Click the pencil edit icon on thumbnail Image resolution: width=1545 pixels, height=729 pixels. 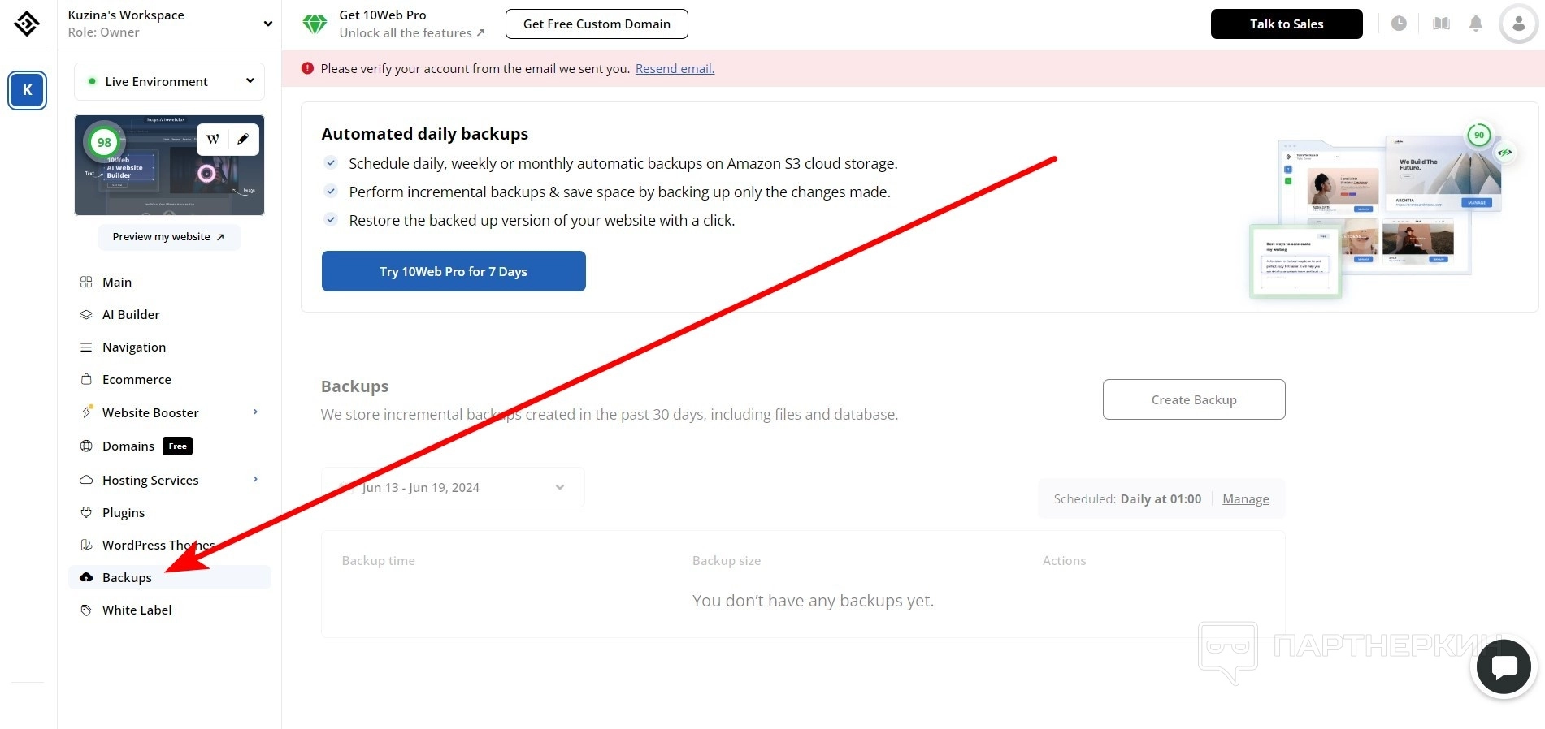pyautogui.click(x=243, y=139)
